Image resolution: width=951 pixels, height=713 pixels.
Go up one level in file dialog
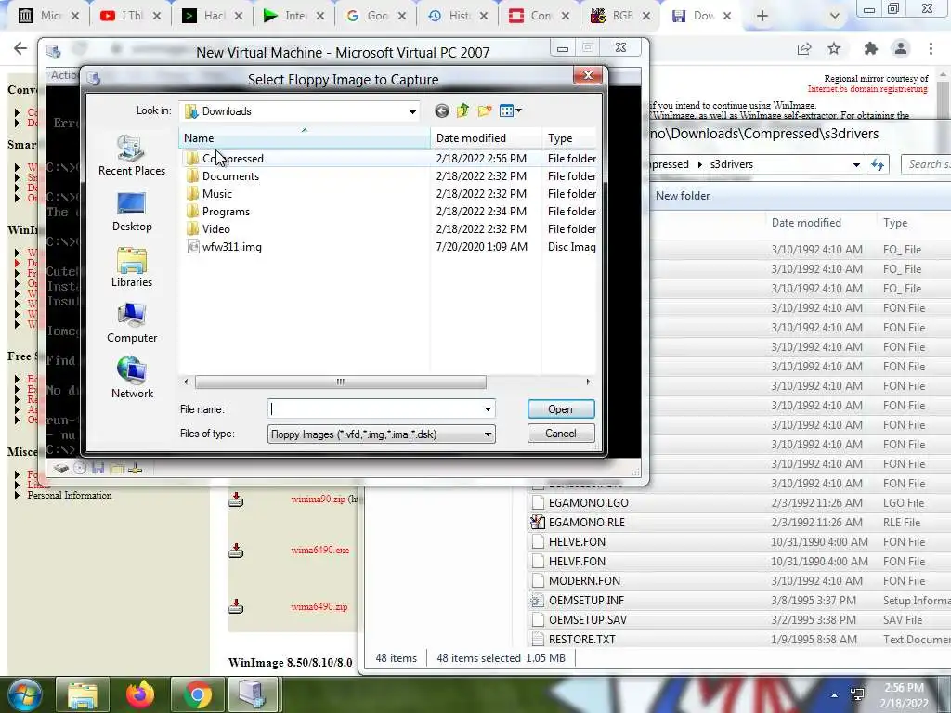463,110
